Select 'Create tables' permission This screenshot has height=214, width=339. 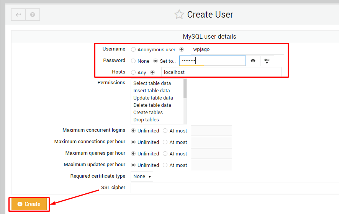point(148,113)
